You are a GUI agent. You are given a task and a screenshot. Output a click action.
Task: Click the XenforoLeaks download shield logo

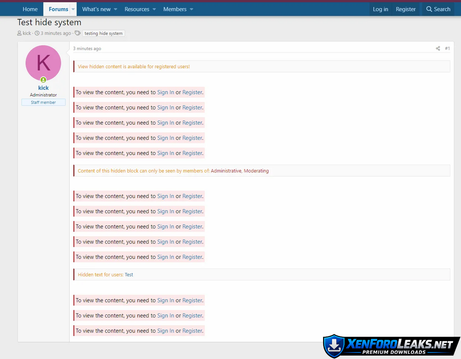click(x=333, y=346)
